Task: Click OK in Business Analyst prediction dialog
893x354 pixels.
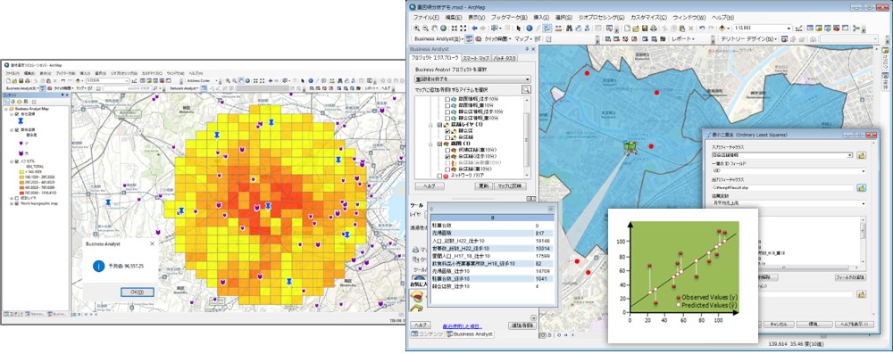Action: [138, 292]
